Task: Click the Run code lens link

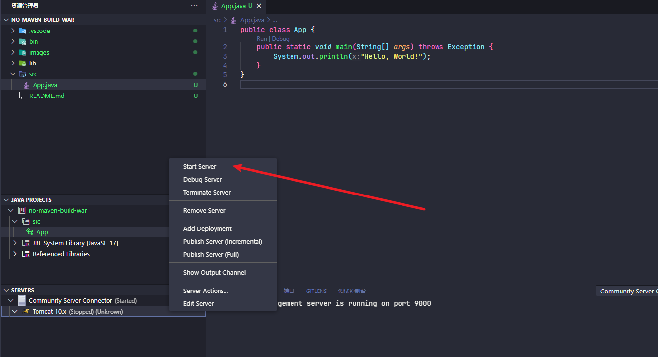Action: 262,39
